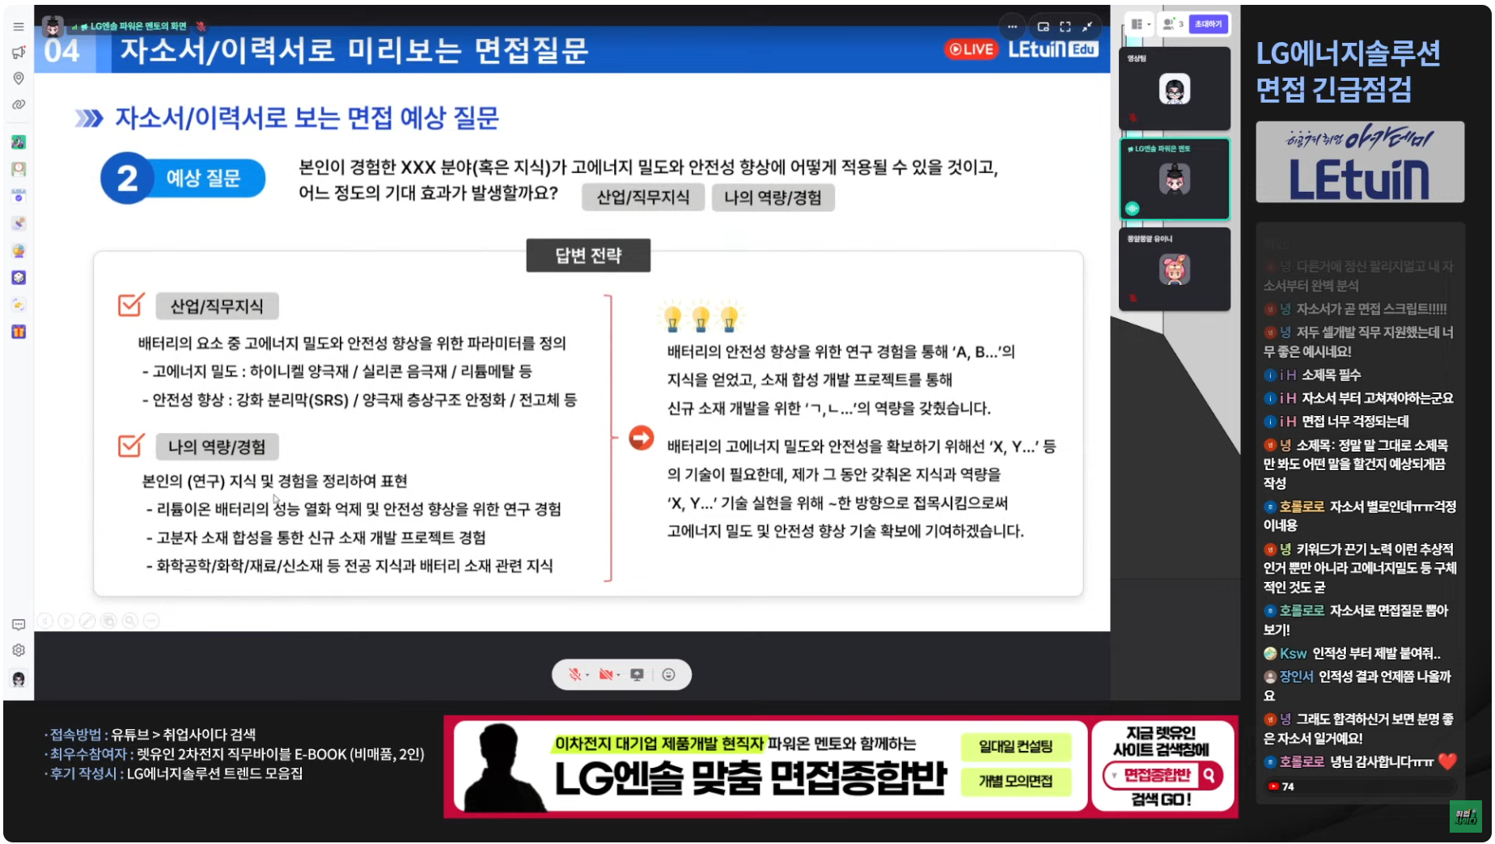Click the gift box app icon

point(19,332)
